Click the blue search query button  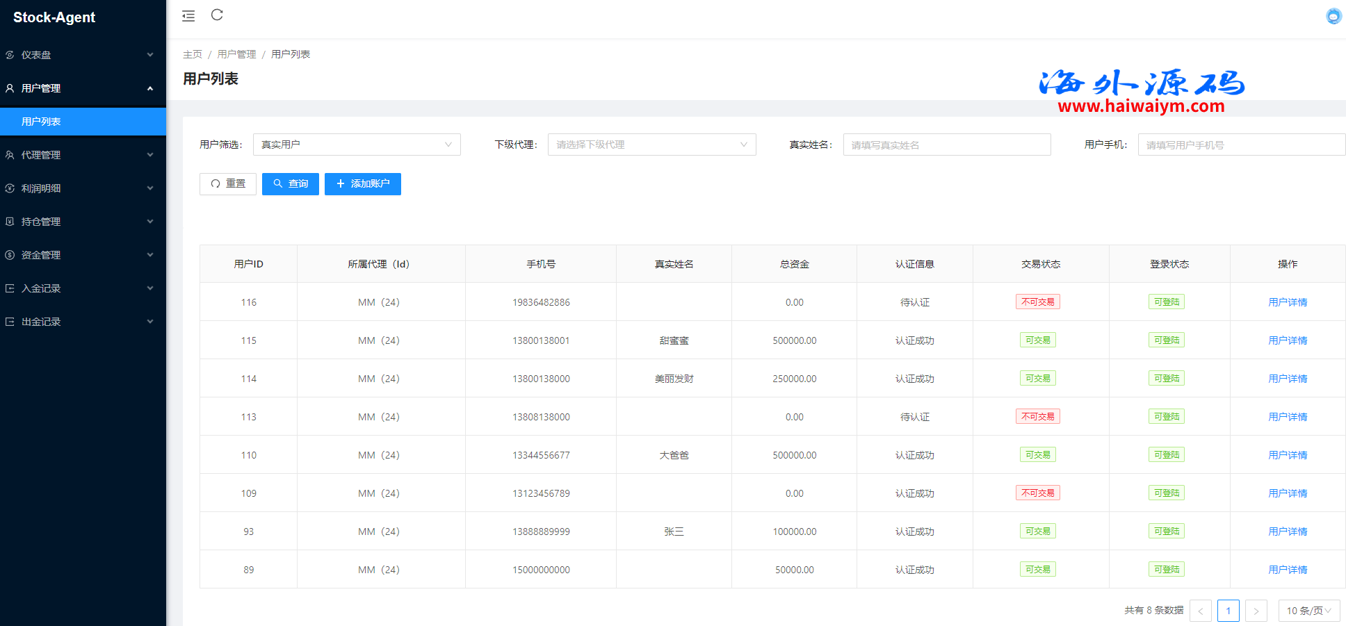coord(291,184)
